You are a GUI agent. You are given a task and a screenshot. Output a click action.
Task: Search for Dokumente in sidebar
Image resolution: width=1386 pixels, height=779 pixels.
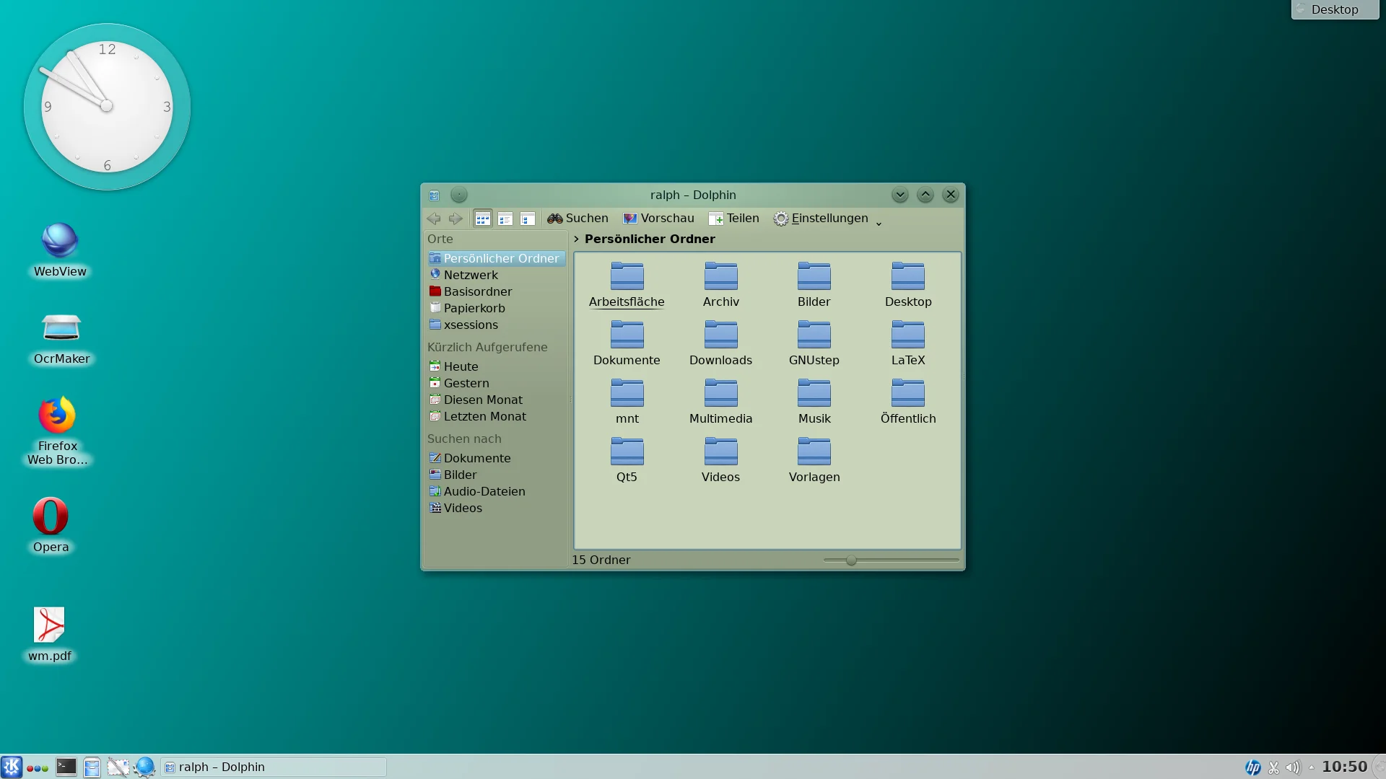click(495, 458)
